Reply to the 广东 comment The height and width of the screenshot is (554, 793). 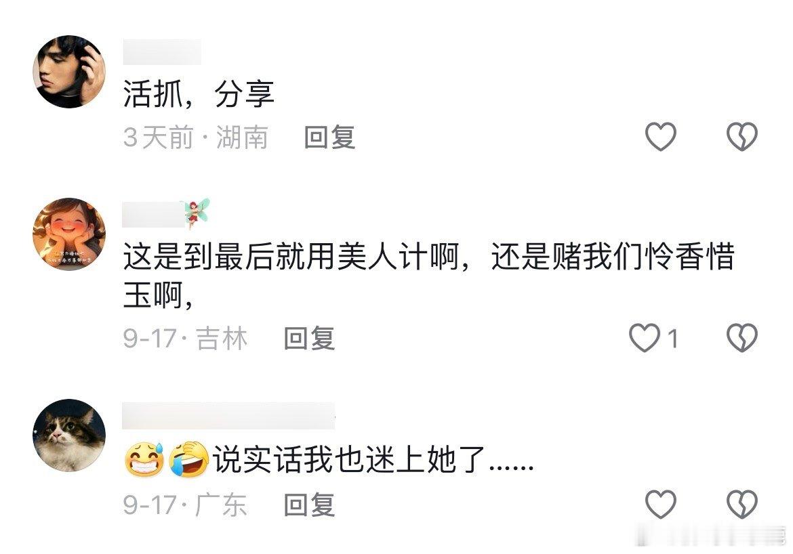tap(310, 505)
